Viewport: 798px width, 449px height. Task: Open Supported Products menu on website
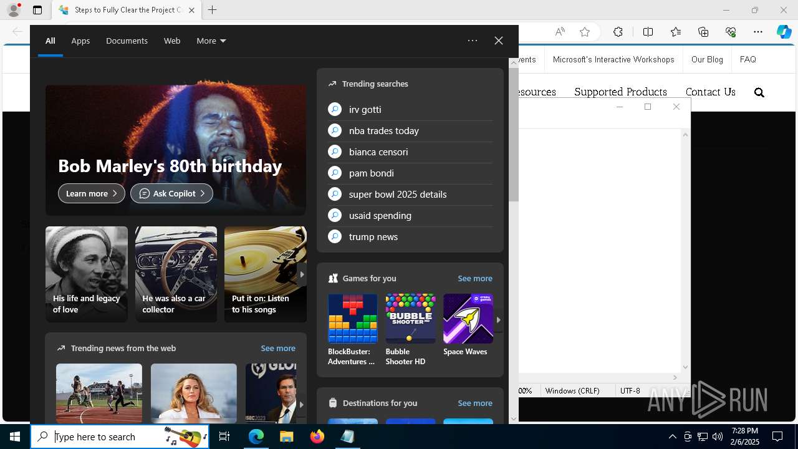(620, 92)
